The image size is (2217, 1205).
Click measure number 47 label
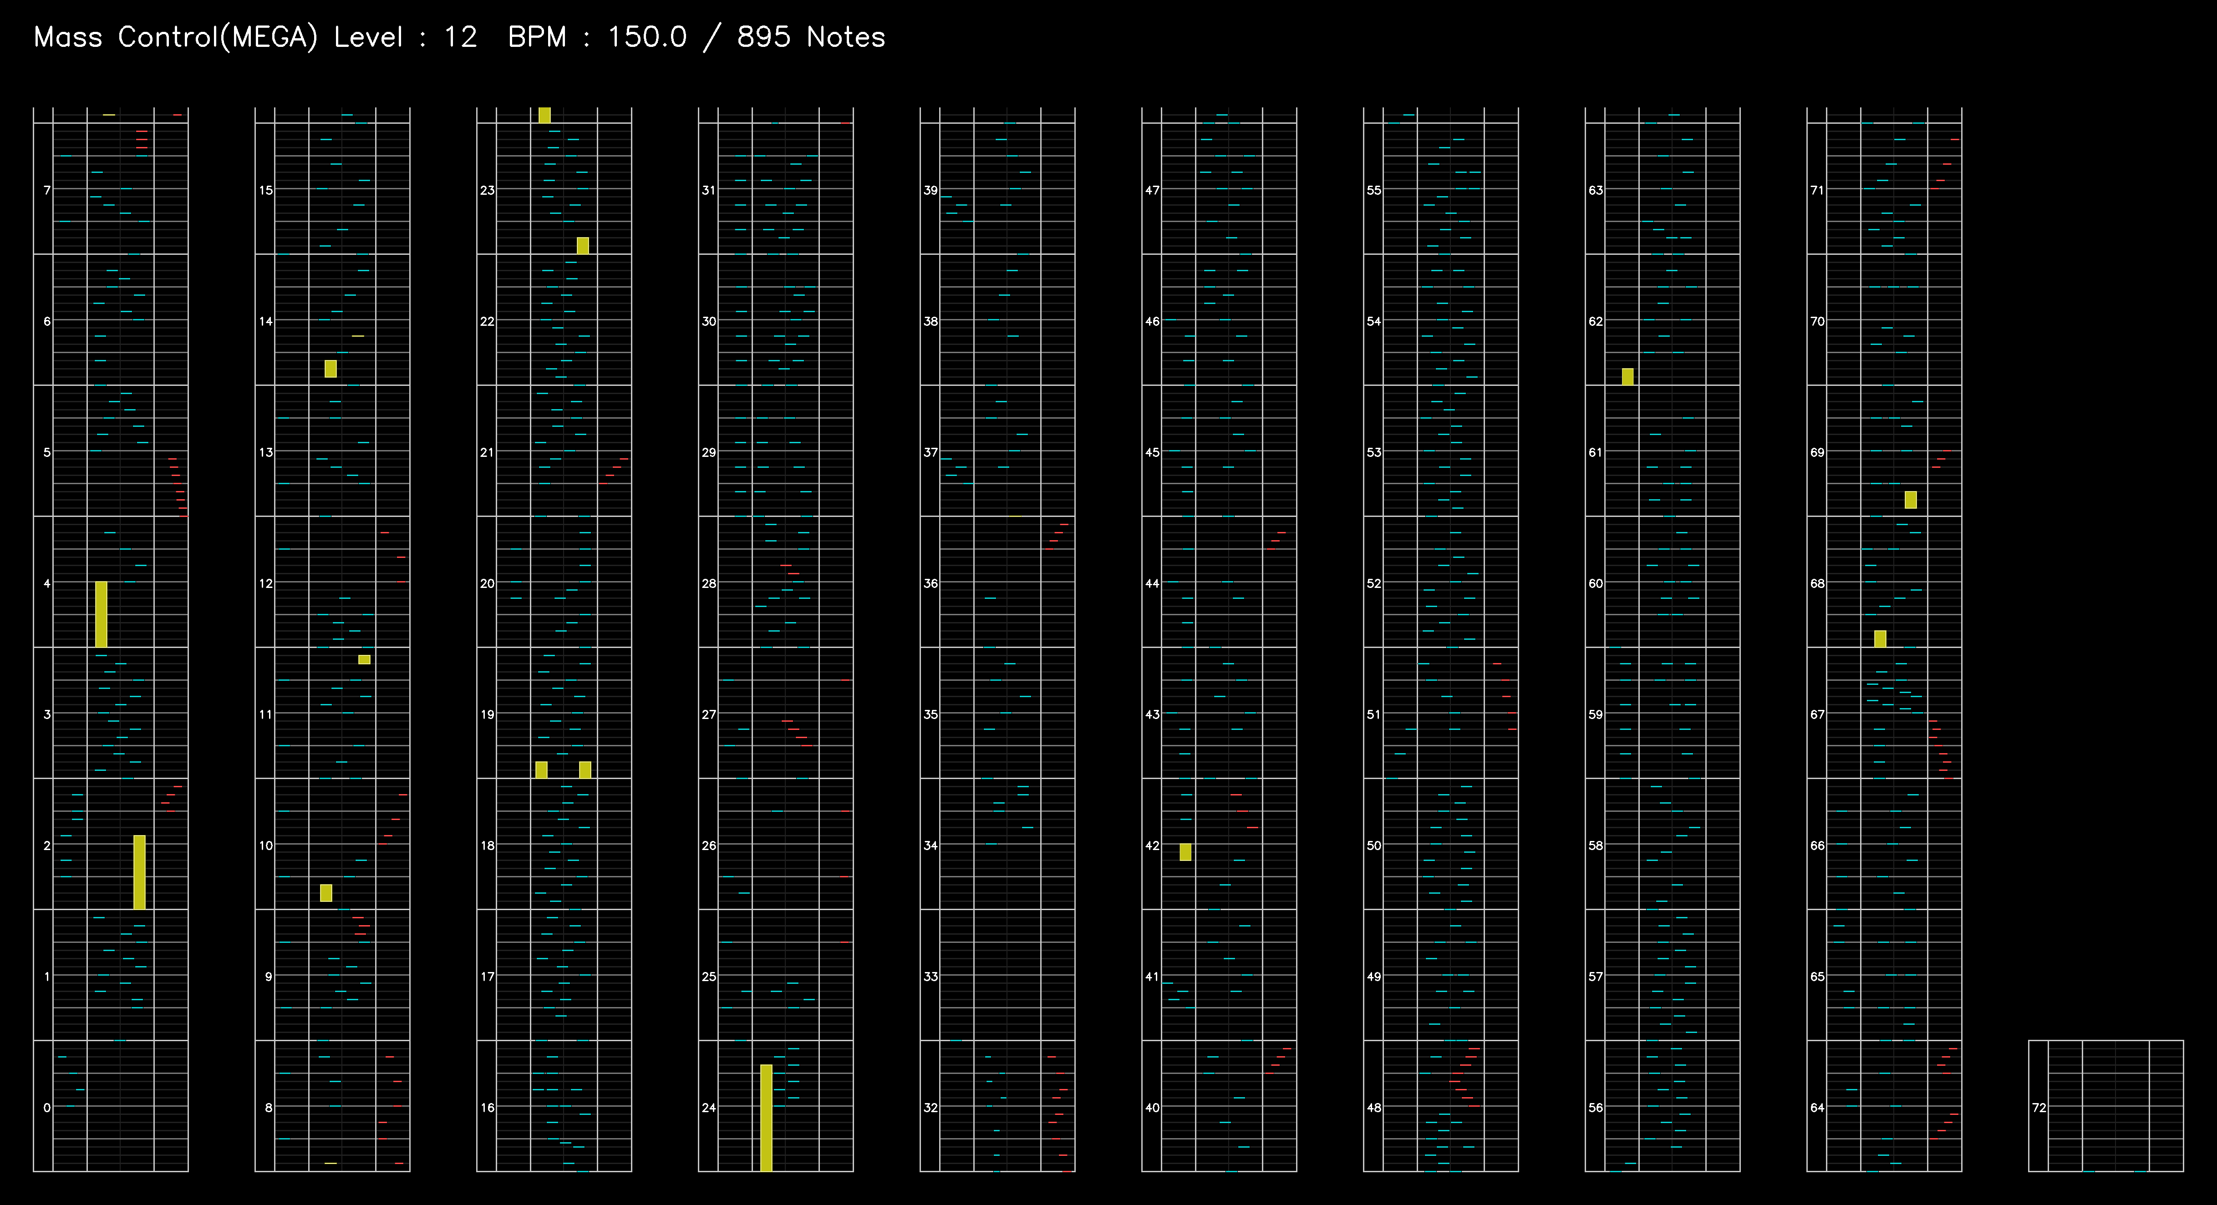click(x=1152, y=189)
